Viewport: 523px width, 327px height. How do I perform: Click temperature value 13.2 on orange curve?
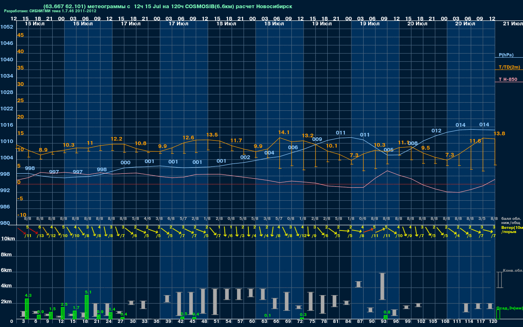(x=308, y=136)
